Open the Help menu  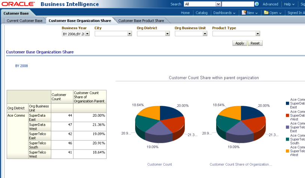tap(289, 4)
